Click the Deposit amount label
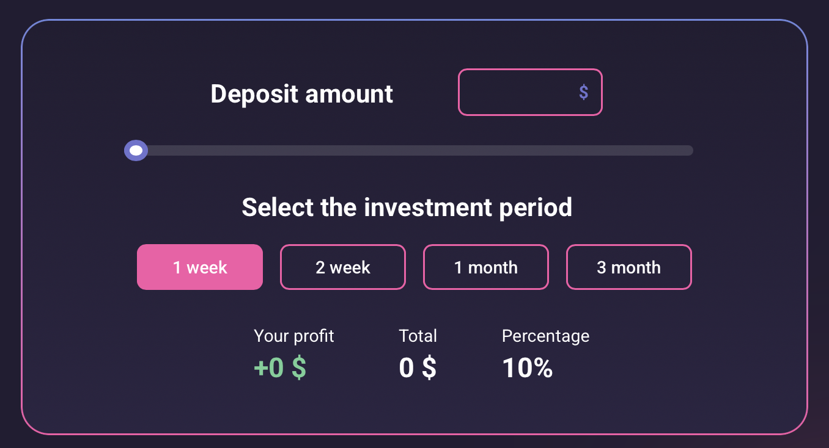 point(301,94)
